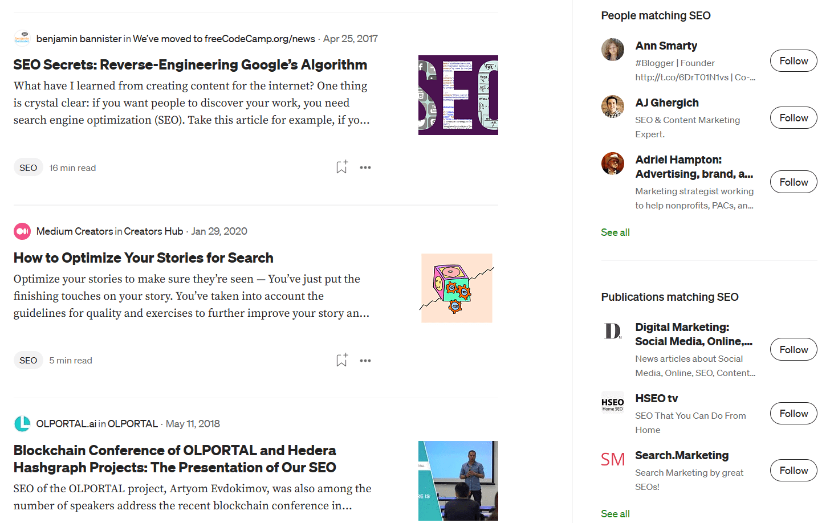826x523 pixels.
Task: Click the Digital Marketing publication logo
Action: pos(612,331)
